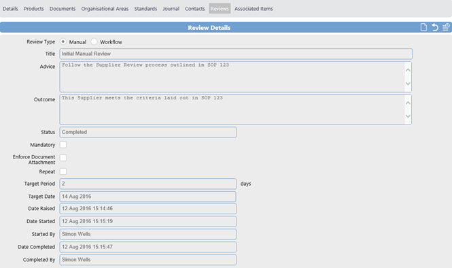Tick the Mandatory checkbox
The height and width of the screenshot is (268, 452).
pyautogui.click(x=63, y=145)
